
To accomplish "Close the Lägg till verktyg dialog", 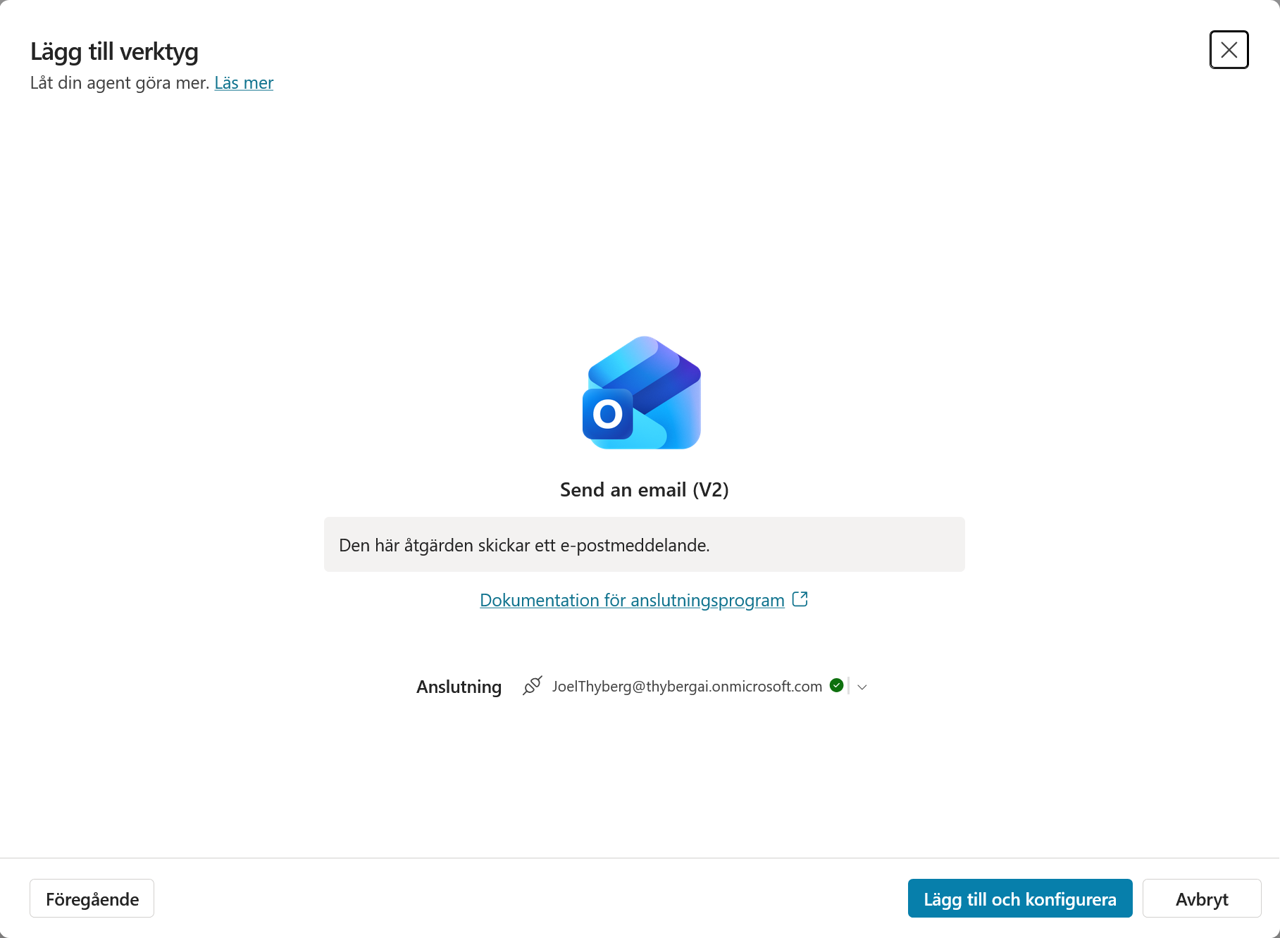I will click(1229, 50).
